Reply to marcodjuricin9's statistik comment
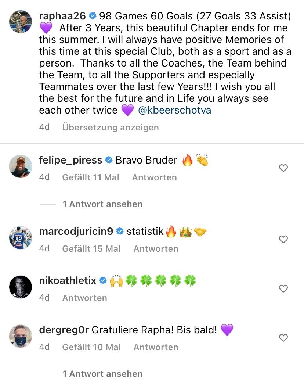The height and width of the screenshot is (391, 304). (x=156, y=249)
